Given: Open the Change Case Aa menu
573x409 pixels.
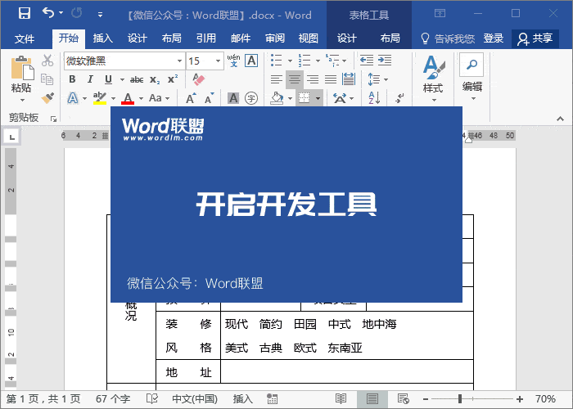Looking at the screenshot, I should coord(159,98).
